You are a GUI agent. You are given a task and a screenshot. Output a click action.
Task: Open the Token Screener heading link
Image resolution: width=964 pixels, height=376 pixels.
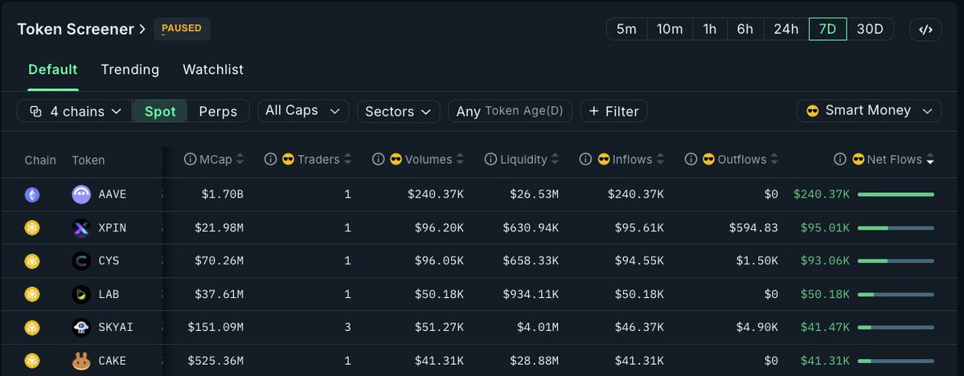[x=81, y=29]
